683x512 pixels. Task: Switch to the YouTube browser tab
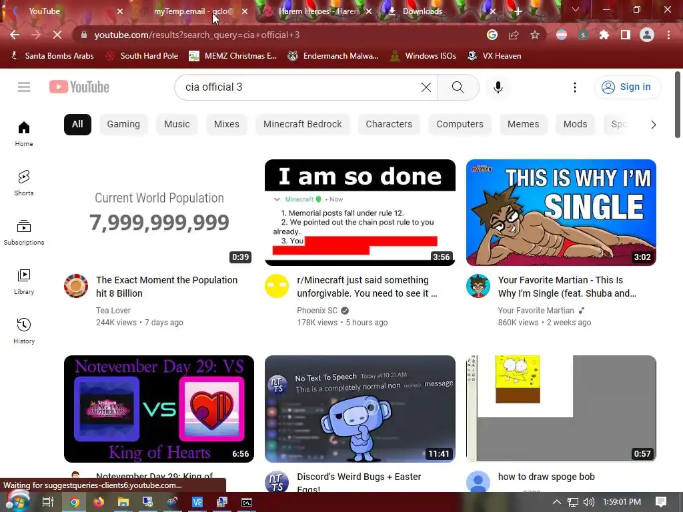coord(65,11)
